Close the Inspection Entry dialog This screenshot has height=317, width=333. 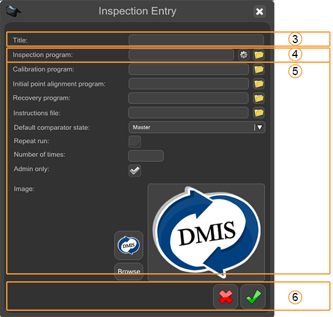(x=259, y=12)
